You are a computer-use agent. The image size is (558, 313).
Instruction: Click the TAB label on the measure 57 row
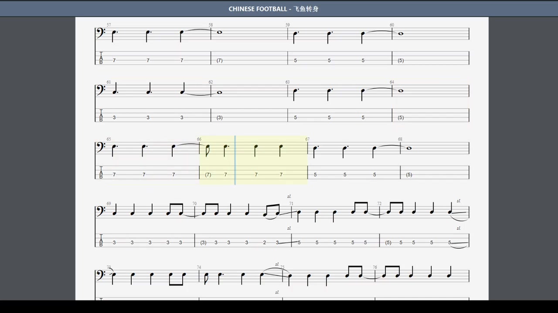point(101,58)
